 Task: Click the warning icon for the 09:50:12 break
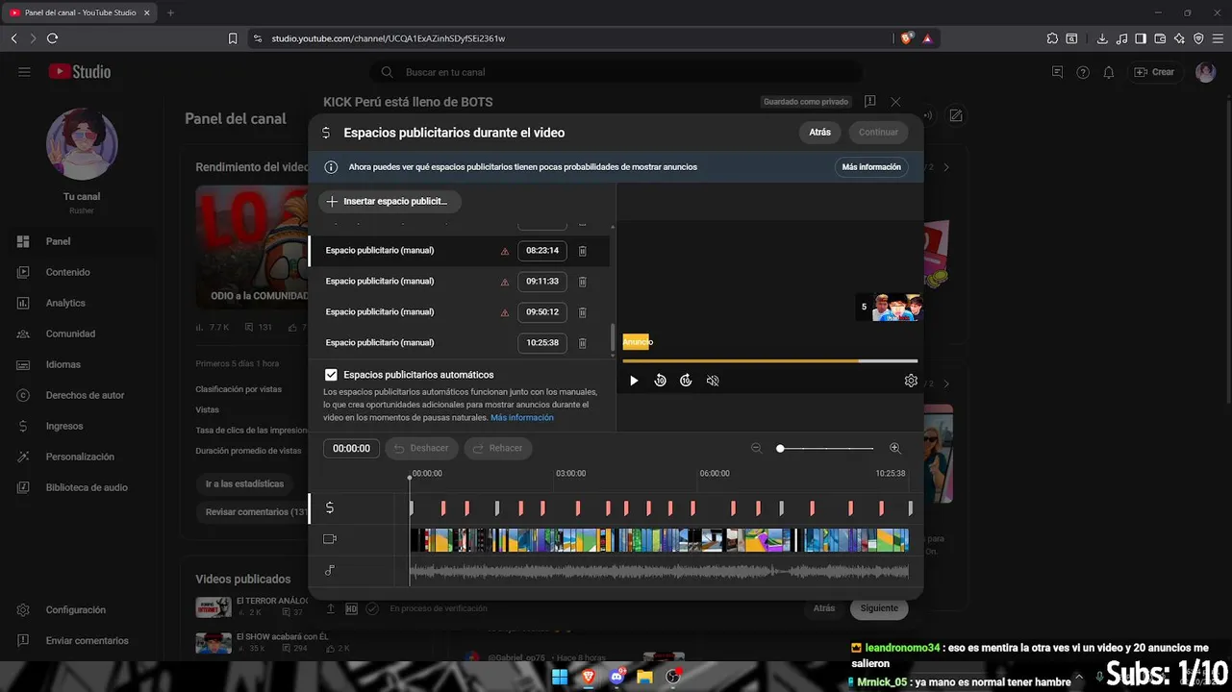(x=505, y=312)
